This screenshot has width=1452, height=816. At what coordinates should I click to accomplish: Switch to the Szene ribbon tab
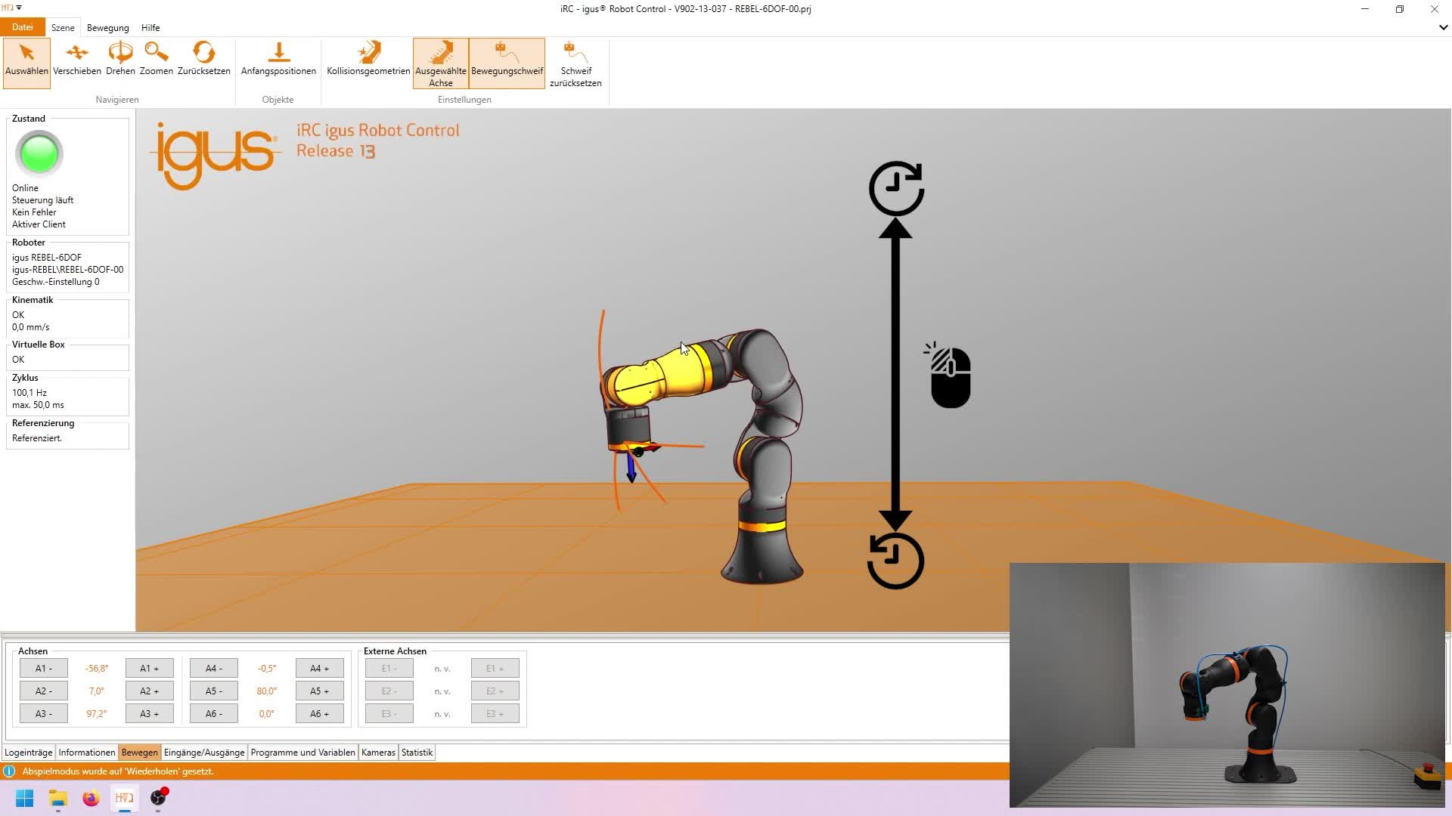click(63, 27)
